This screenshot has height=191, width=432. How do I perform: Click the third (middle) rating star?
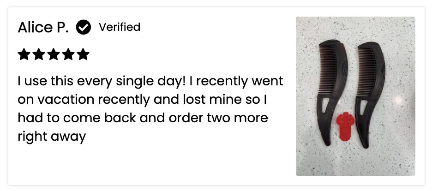point(54,54)
